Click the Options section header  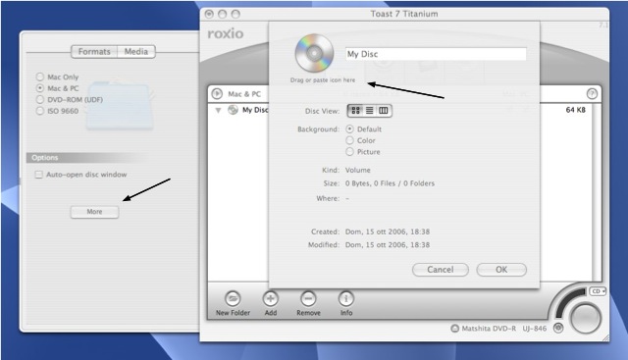point(86,158)
